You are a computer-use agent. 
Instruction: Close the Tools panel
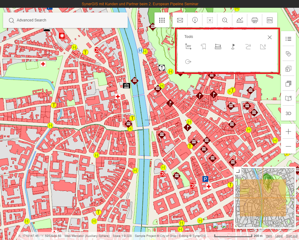point(270,37)
